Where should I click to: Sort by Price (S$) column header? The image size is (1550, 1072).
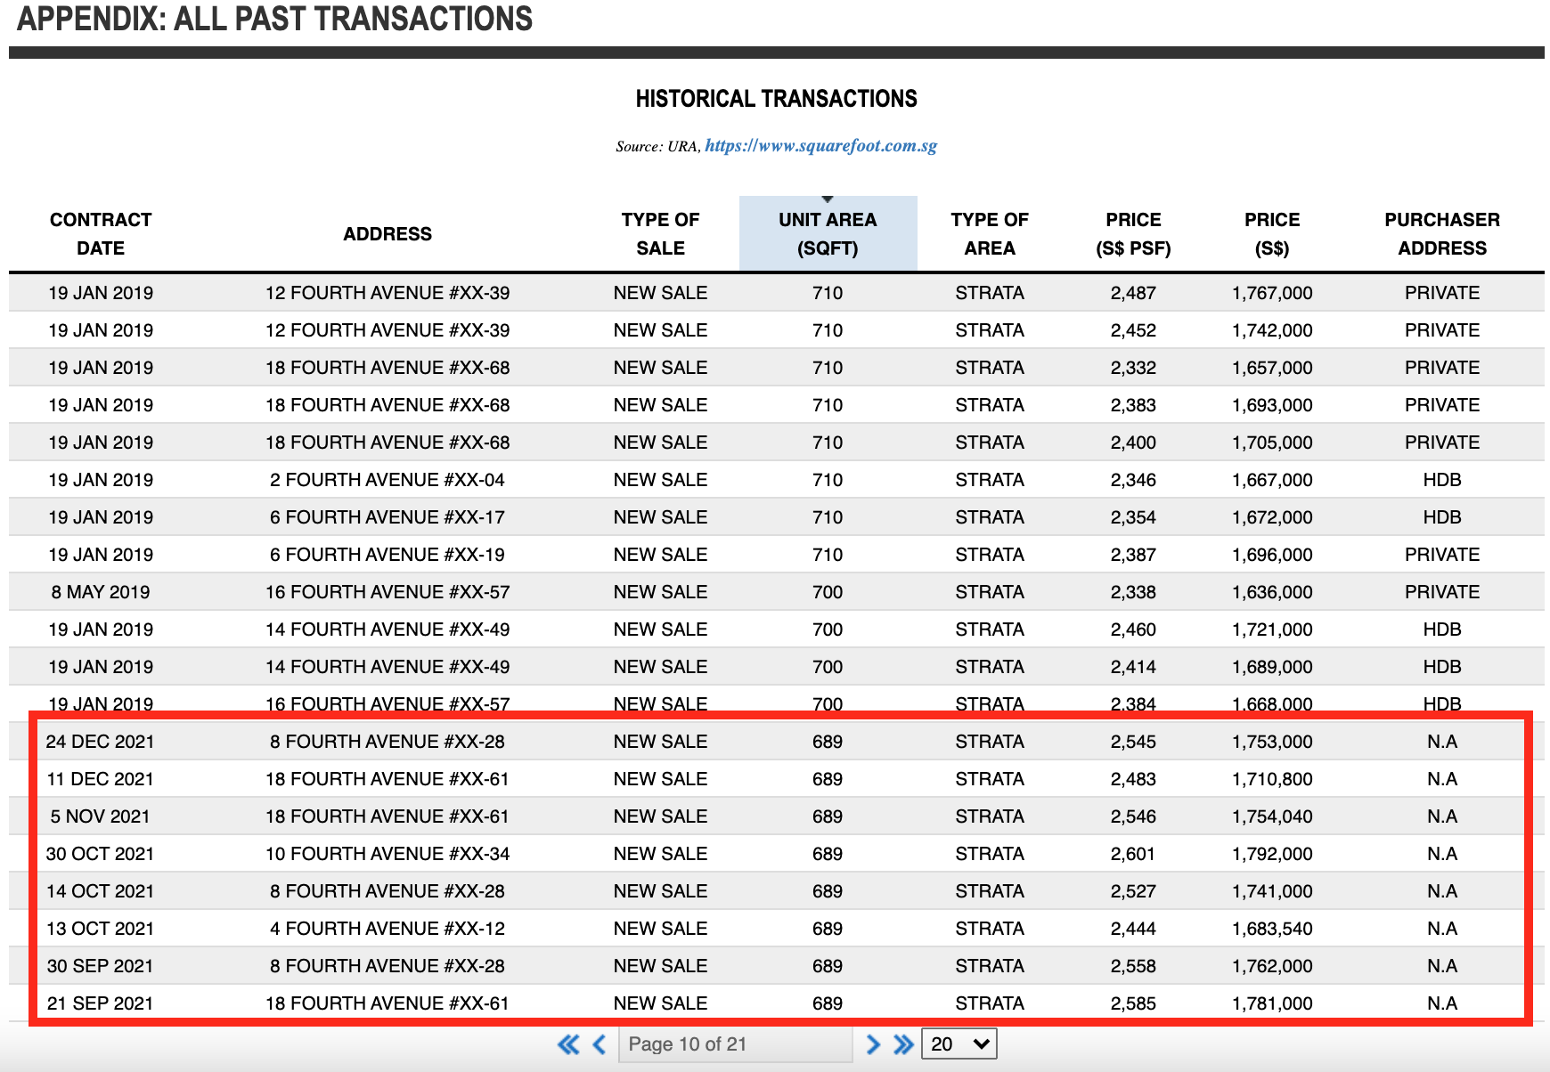point(1272,234)
